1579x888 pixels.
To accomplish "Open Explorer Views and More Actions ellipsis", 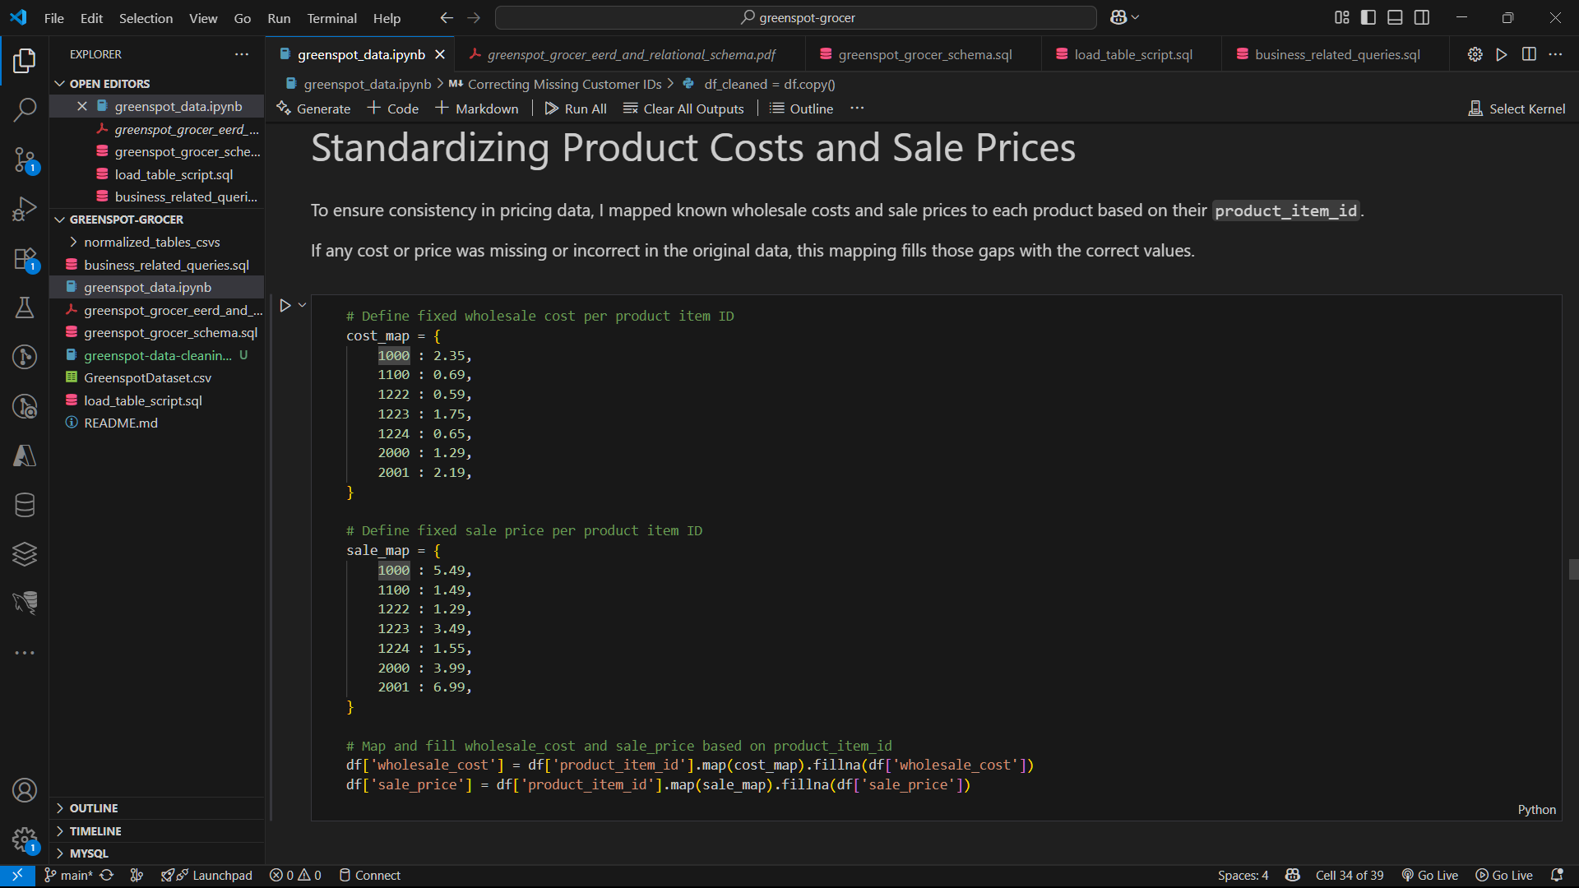I will (x=242, y=54).
